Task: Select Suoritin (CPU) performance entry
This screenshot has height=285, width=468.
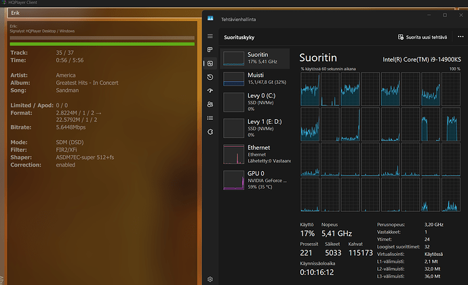Action: click(255, 59)
